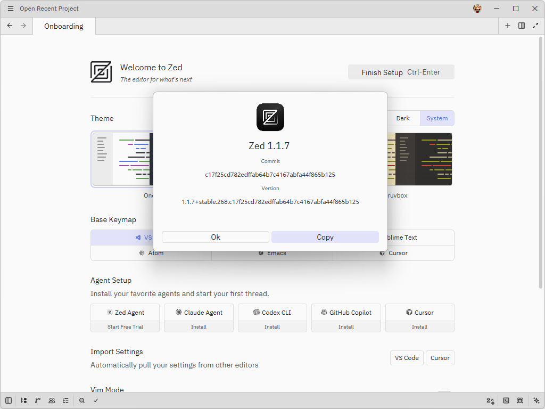Select Dark theme mode
Image resolution: width=545 pixels, height=409 pixels.
click(x=403, y=118)
